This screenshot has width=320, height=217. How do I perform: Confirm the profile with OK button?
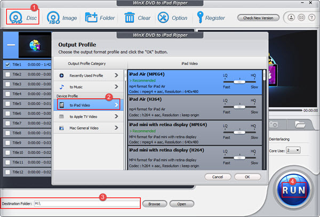(247, 177)
